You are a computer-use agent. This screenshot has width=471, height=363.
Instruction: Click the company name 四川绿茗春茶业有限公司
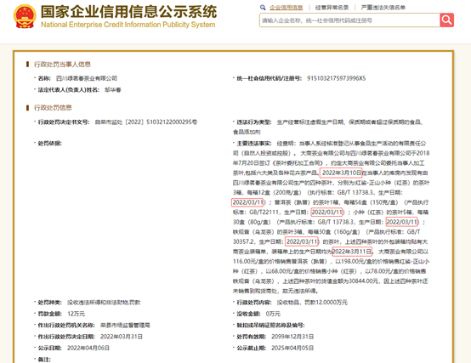87,78
